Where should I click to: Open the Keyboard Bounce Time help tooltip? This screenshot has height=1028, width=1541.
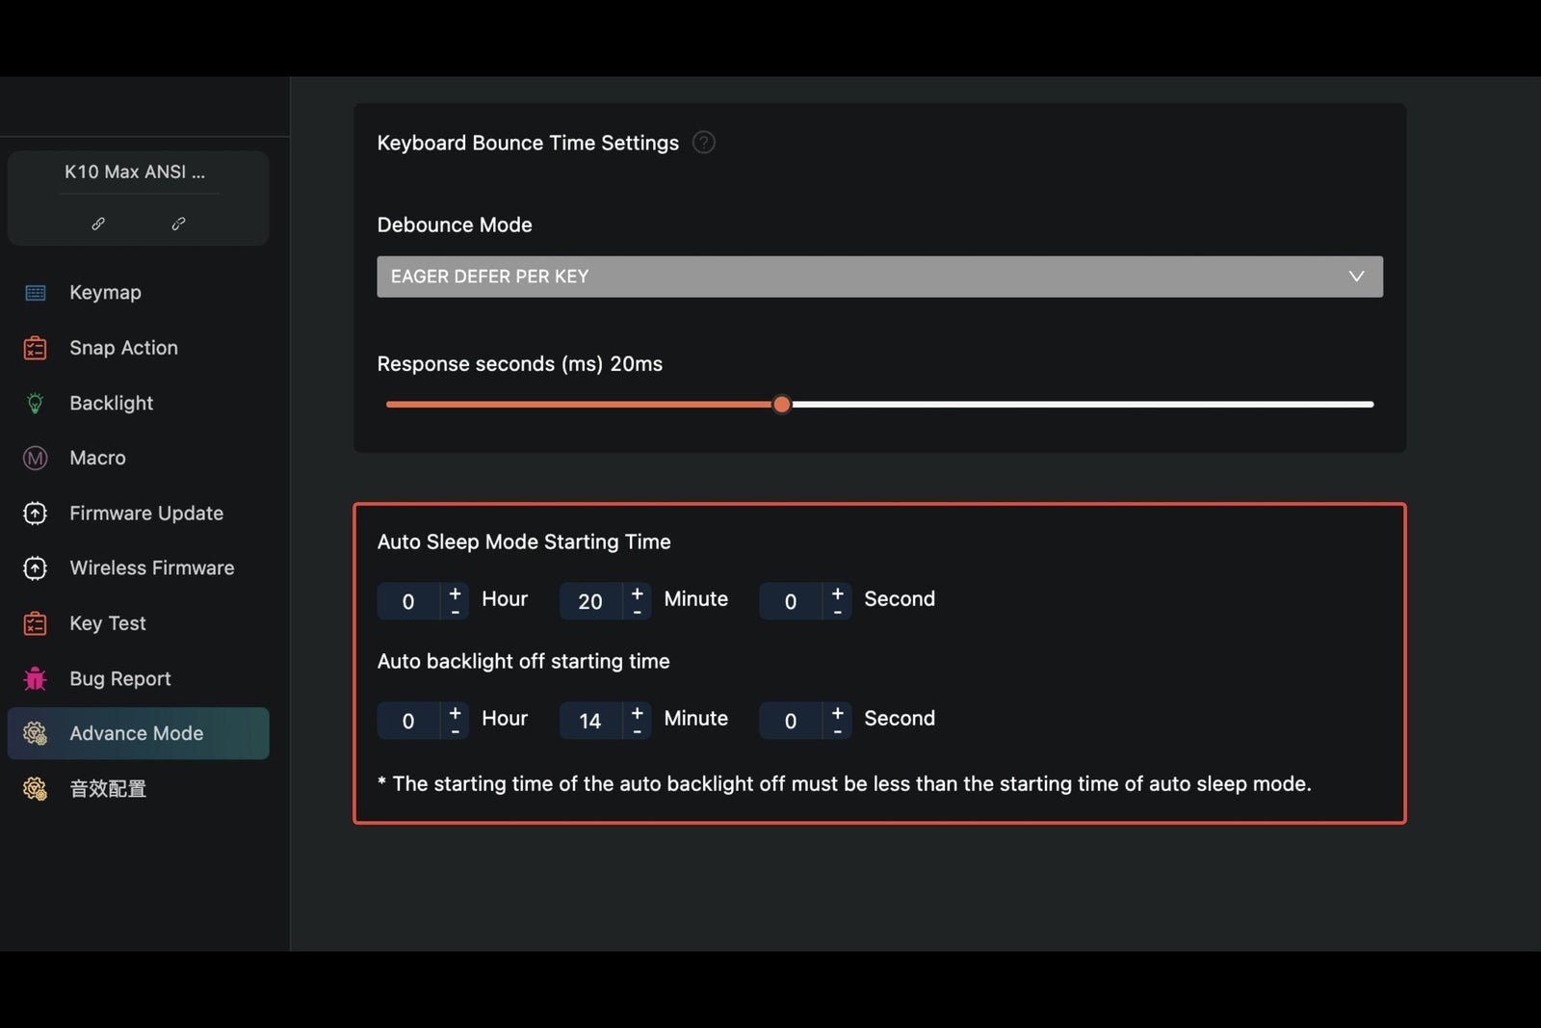pyautogui.click(x=703, y=142)
